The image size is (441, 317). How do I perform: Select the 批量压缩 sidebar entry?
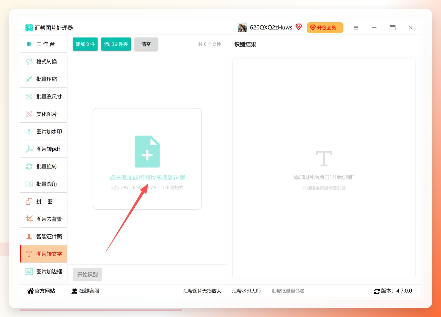pyautogui.click(x=44, y=79)
